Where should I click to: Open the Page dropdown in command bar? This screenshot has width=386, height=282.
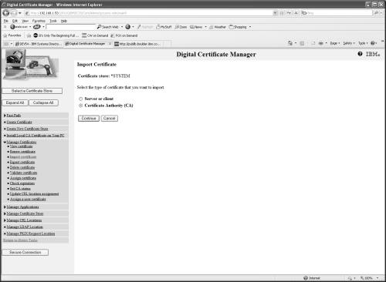(335, 43)
